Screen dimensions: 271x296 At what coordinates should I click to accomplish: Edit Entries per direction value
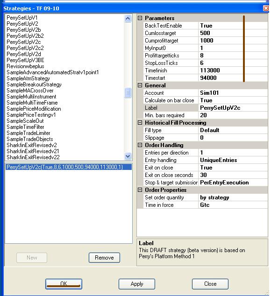pos(233,153)
